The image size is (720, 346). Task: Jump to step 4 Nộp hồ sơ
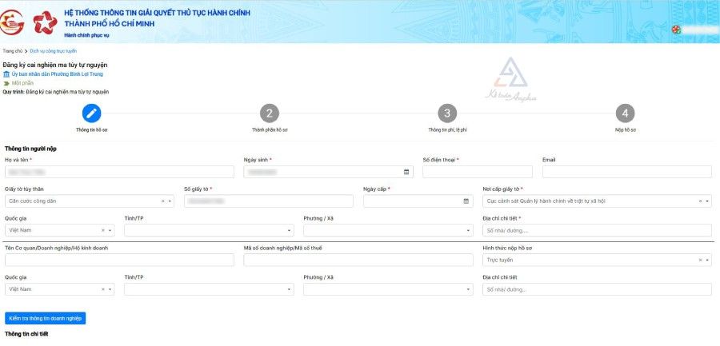[625, 113]
